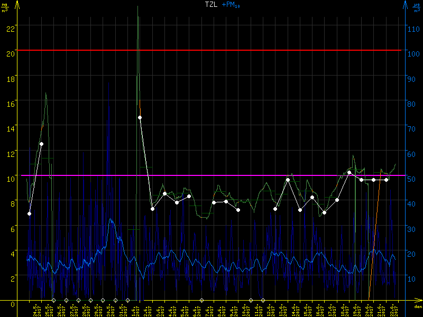423x317 pixels.
Task: Select the first white data point on the left
Action: coord(29,213)
